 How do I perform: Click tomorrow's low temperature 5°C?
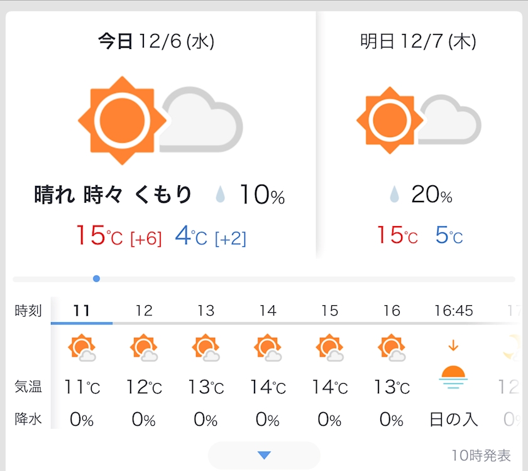(x=449, y=236)
